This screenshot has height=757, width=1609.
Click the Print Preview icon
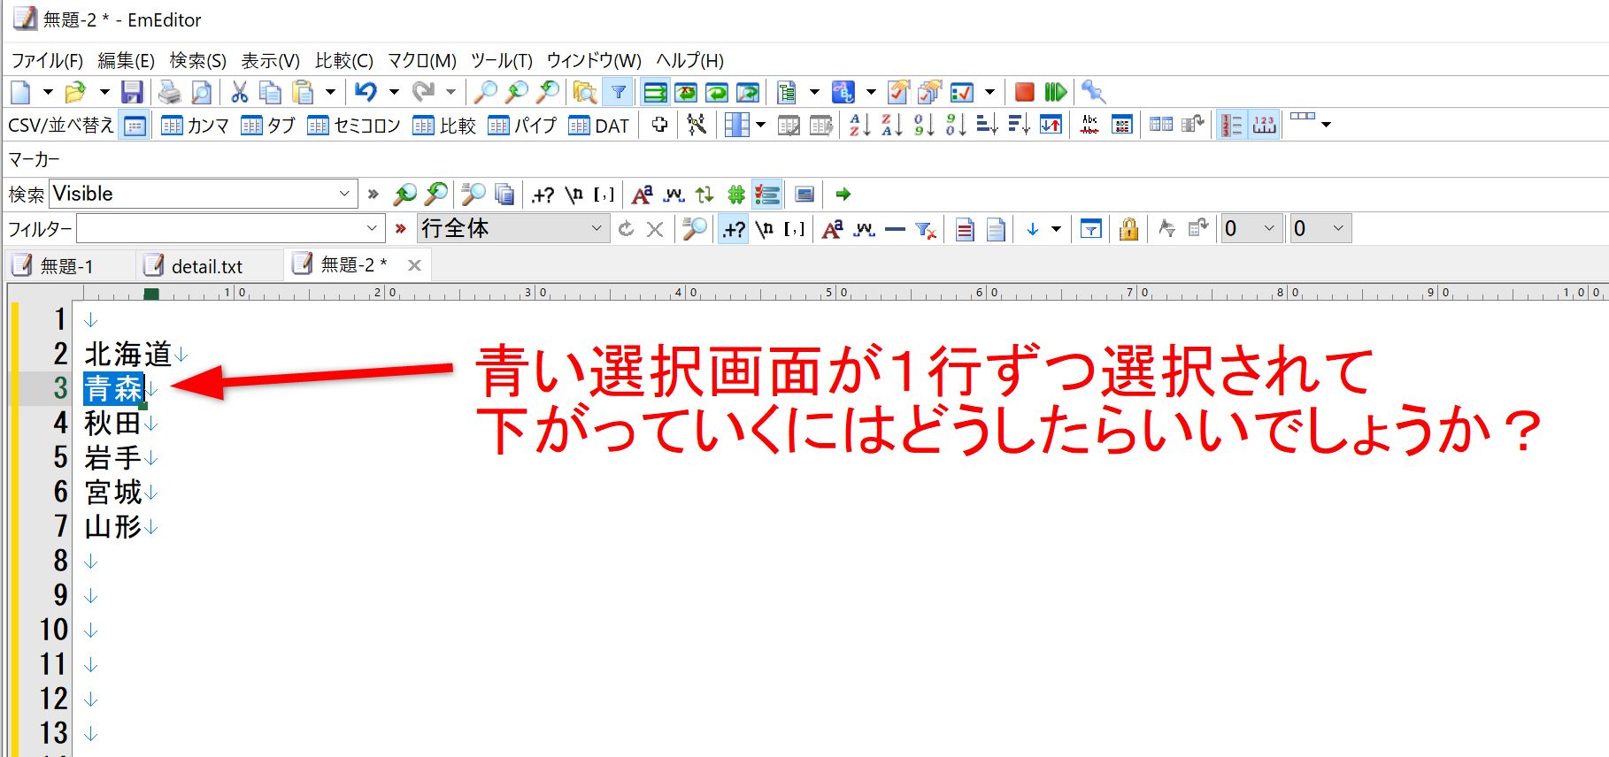(x=202, y=92)
